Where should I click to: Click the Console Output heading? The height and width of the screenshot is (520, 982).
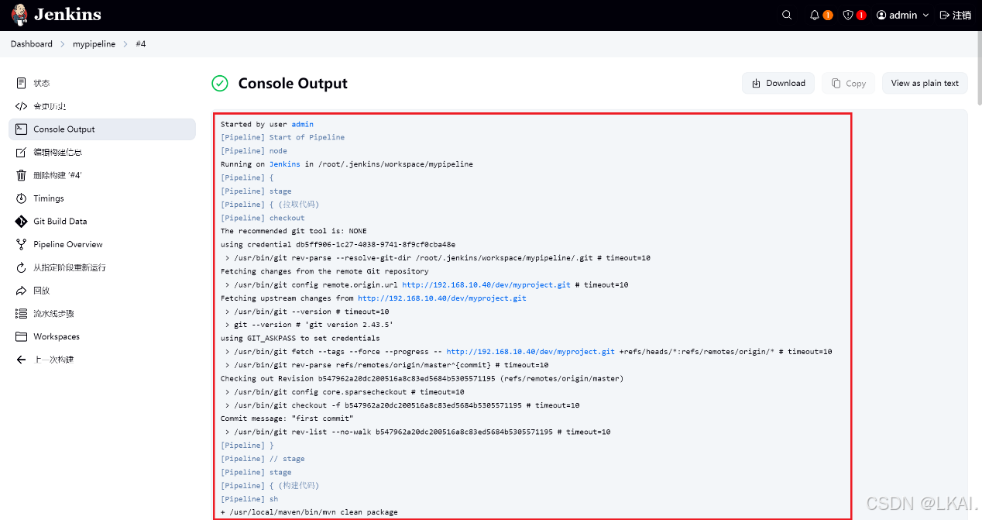point(293,84)
